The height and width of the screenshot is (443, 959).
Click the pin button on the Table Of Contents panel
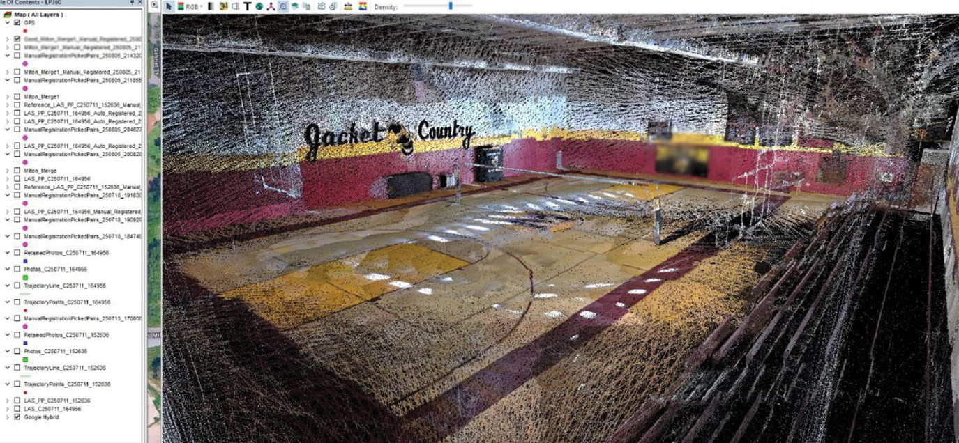tap(132, 3)
